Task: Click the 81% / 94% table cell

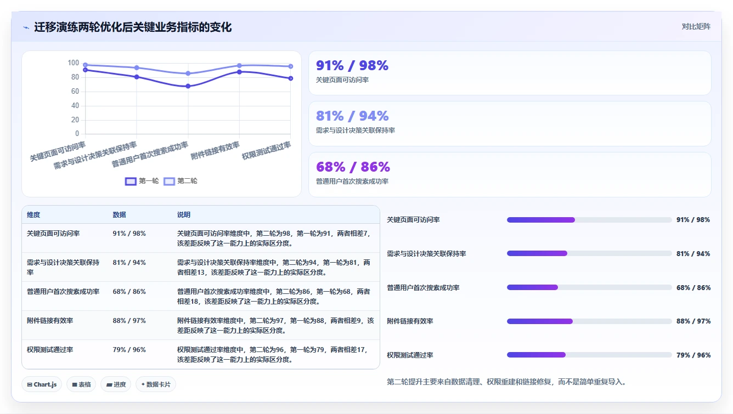Action: click(129, 262)
